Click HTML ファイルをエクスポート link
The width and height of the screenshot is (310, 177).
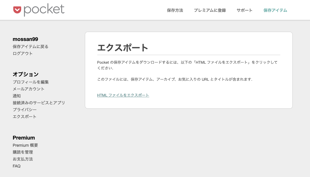(123, 95)
